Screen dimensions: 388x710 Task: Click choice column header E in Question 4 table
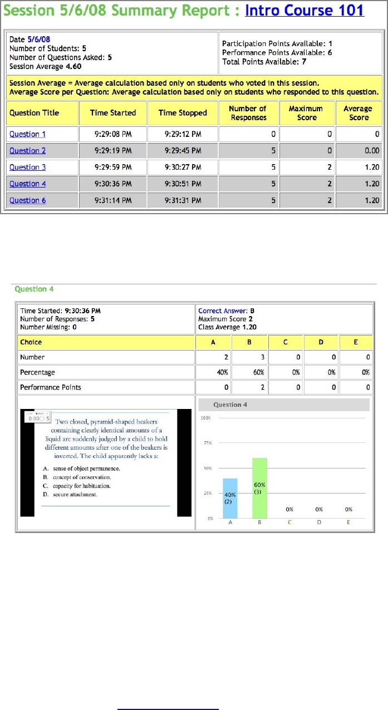pos(356,342)
